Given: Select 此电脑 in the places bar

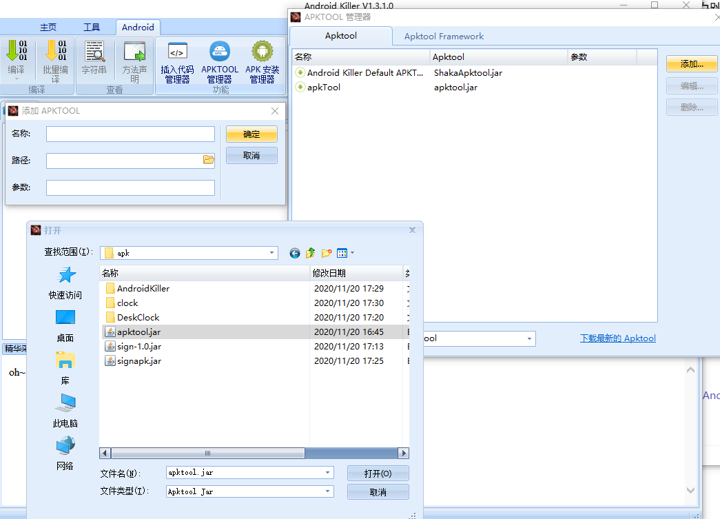Looking at the screenshot, I should pyautogui.click(x=65, y=411).
